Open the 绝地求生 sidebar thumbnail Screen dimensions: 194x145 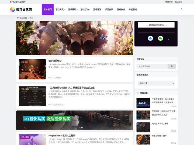point(143,127)
